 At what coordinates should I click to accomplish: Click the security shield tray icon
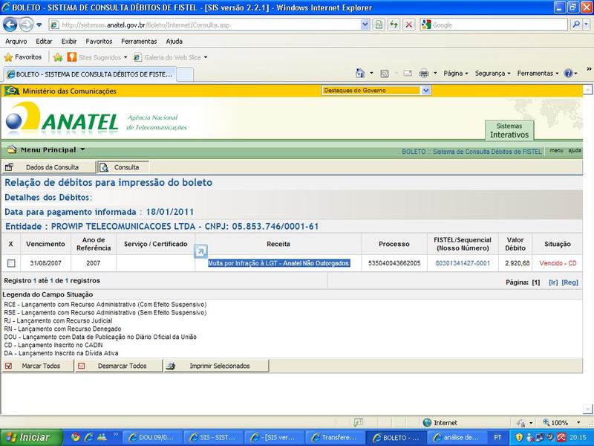pos(519,438)
